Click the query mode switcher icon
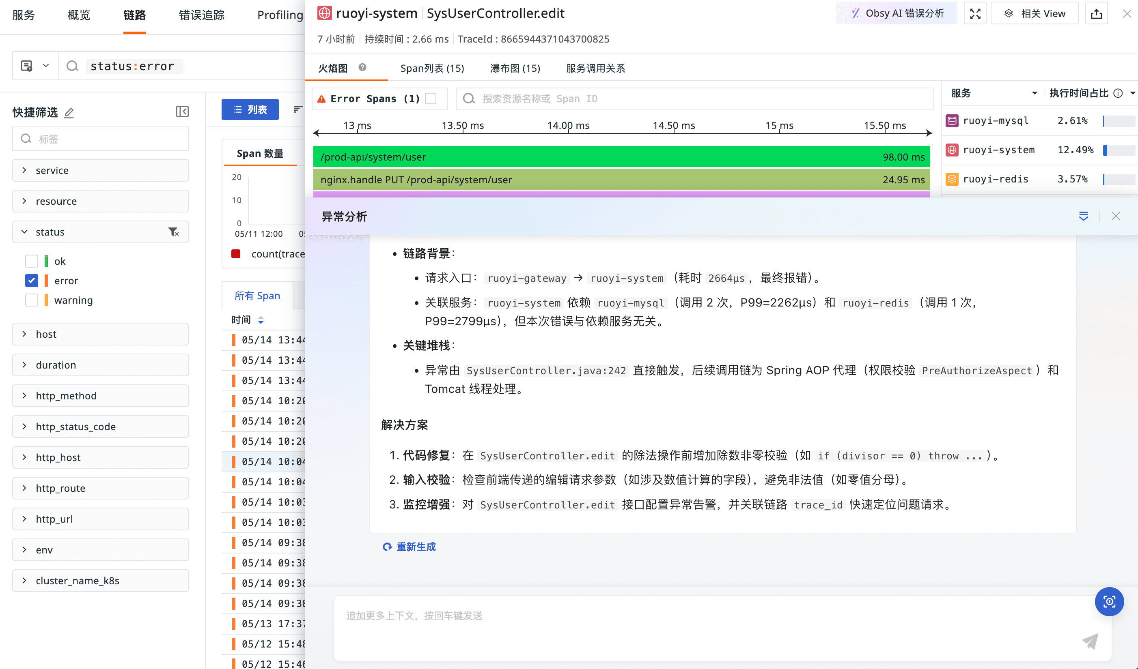The width and height of the screenshot is (1138, 669). 27,66
